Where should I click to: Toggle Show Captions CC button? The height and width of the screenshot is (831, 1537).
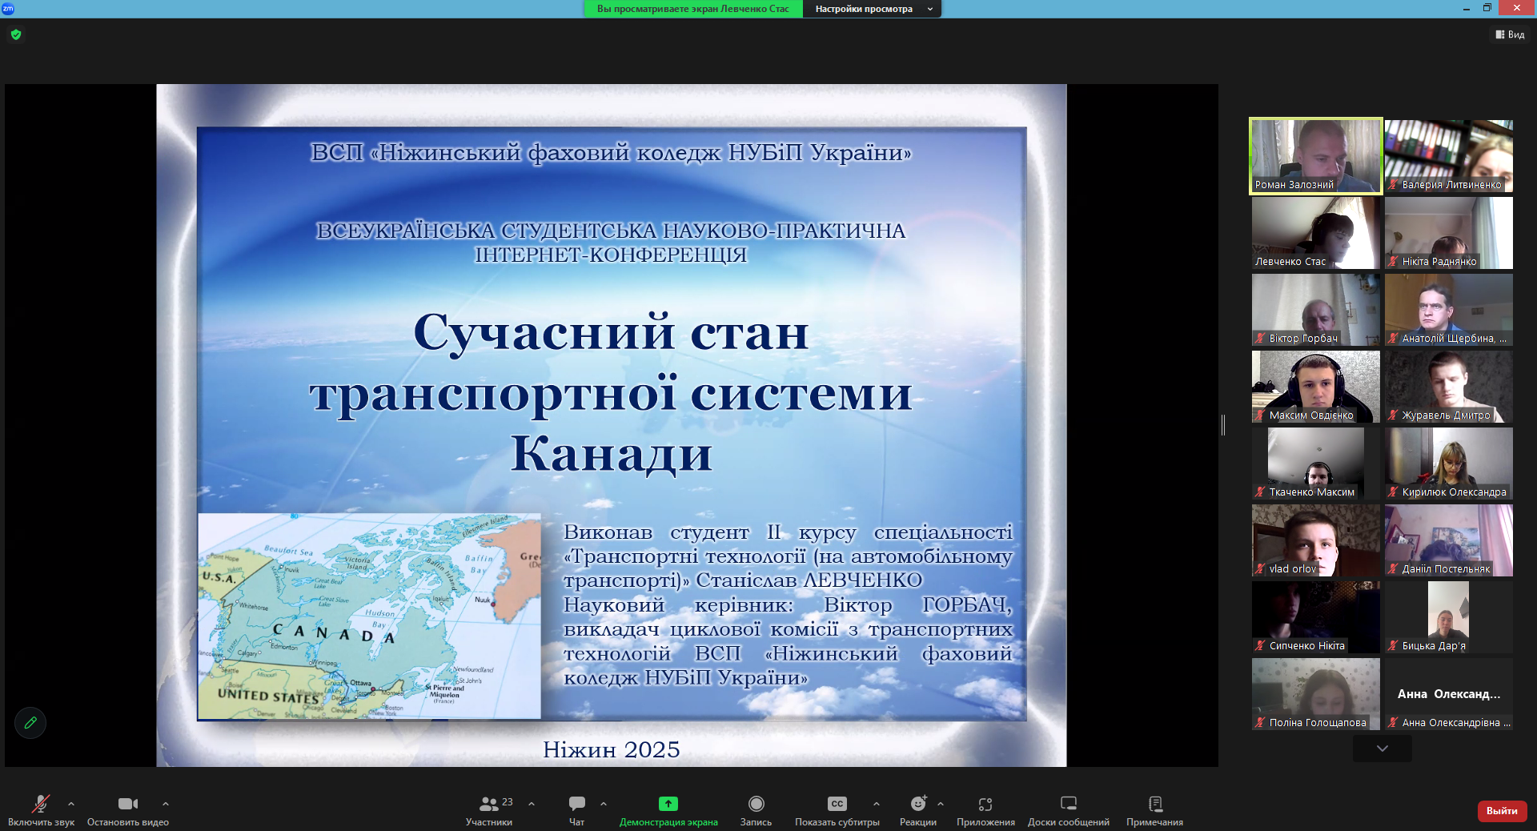click(837, 804)
